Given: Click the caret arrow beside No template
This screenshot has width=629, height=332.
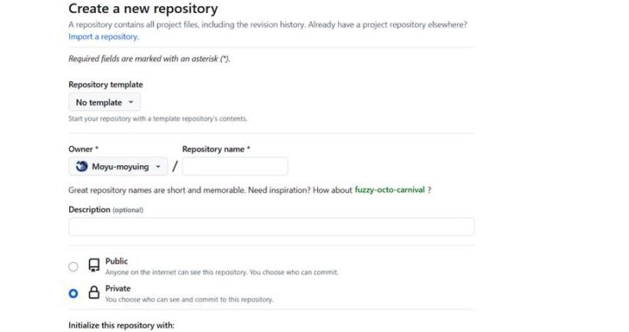Looking at the screenshot, I should (131, 102).
